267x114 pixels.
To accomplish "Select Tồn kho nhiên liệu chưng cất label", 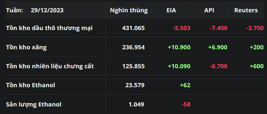I will click(x=50, y=66).
